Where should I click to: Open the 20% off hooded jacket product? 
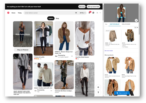coord(113,39)
